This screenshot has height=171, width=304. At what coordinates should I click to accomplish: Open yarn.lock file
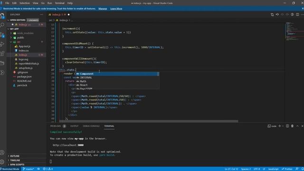click(x=22, y=85)
